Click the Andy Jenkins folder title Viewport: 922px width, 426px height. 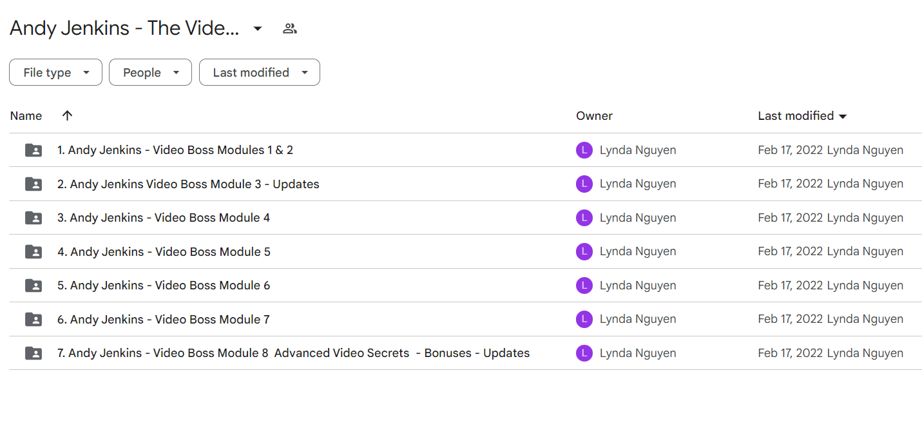pos(124,28)
